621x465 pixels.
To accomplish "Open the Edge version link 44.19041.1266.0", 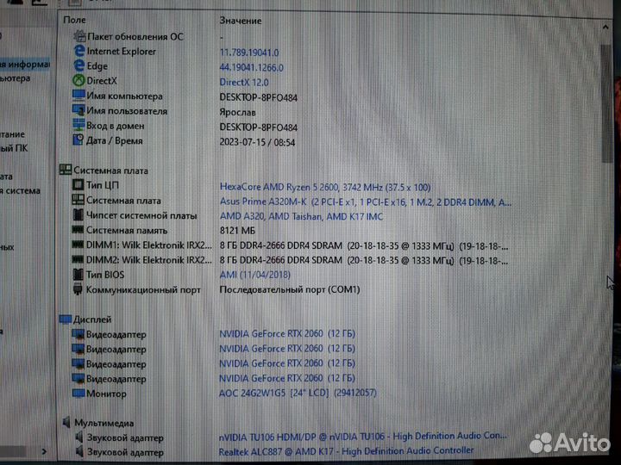I will point(252,68).
